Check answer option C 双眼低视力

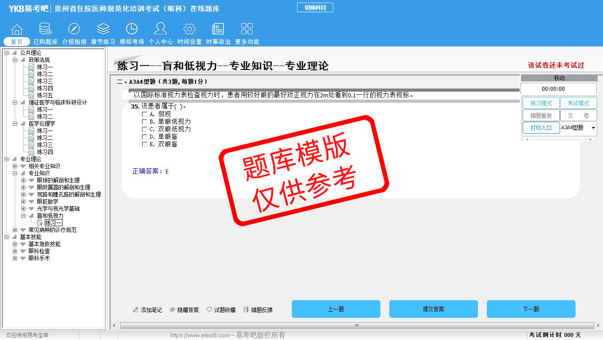coord(145,129)
